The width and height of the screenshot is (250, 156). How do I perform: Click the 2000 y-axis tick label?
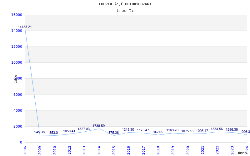coord(17,126)
